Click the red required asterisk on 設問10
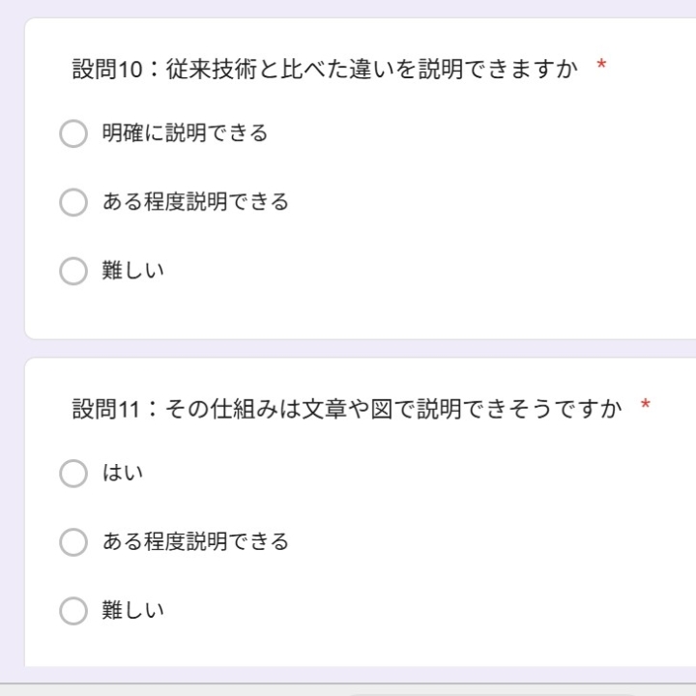 (x=601, y=68)
